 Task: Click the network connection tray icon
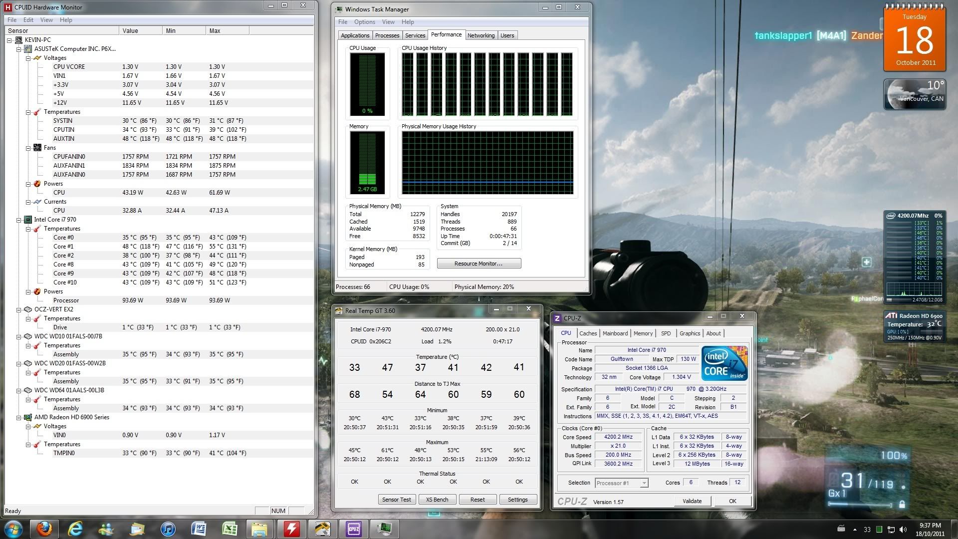[891, 530]
